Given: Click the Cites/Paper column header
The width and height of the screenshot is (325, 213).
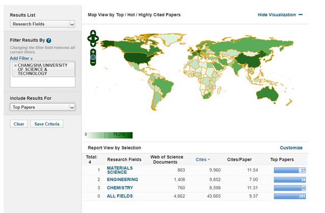Looking at the screenshot, I should click(239, 160).
